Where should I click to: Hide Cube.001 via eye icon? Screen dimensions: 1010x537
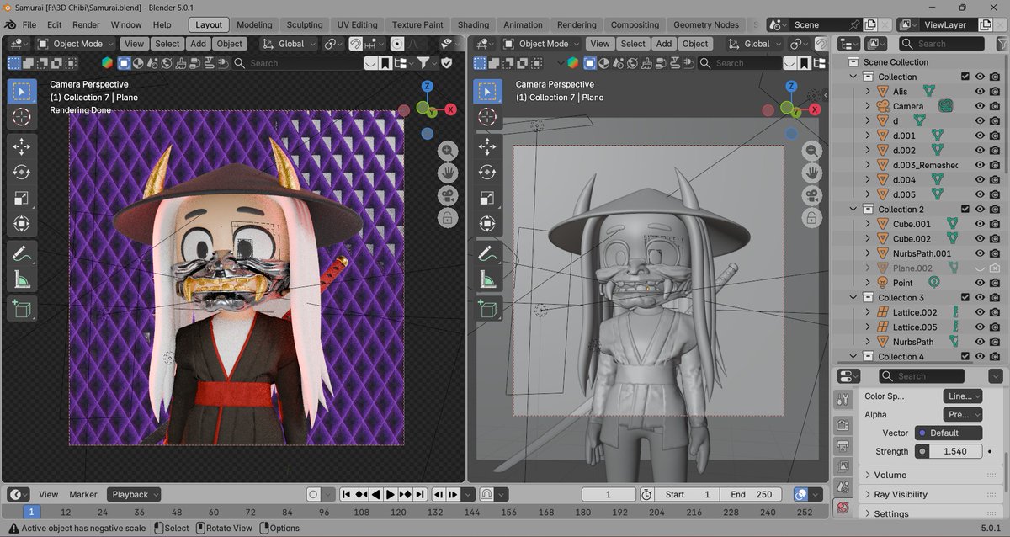click(981, 224)
